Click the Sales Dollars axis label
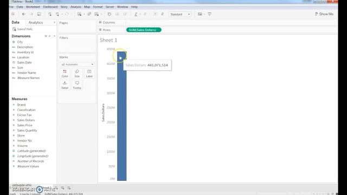 pos(103,113)
